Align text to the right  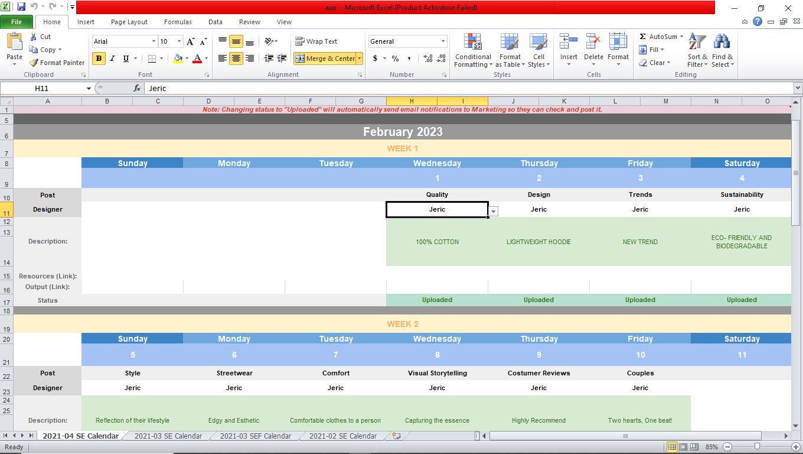pyautogui.click(x=250, y=59)
